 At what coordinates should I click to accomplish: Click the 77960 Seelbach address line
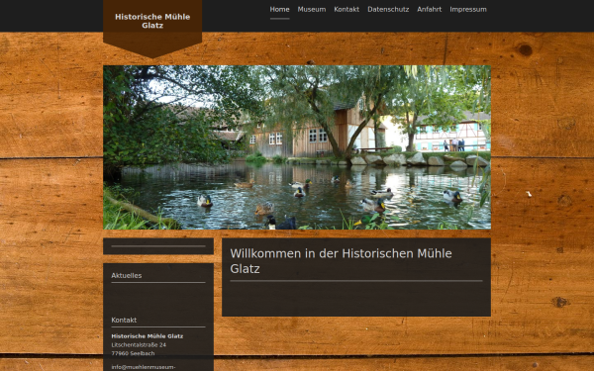point(133,353)
